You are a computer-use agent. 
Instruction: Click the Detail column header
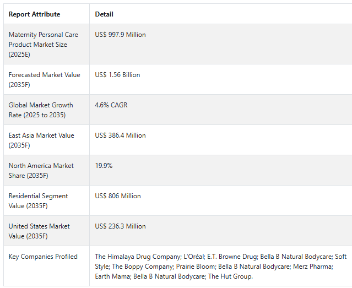click(x=104, y=14)
